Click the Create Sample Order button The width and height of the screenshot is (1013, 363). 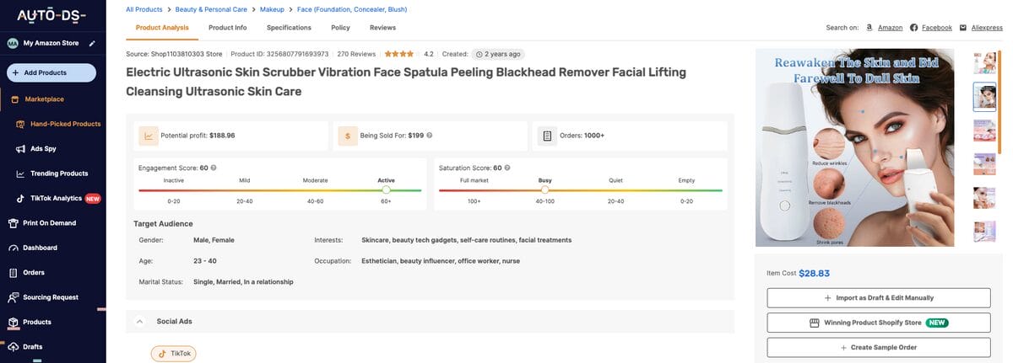(x=879, y=347)
